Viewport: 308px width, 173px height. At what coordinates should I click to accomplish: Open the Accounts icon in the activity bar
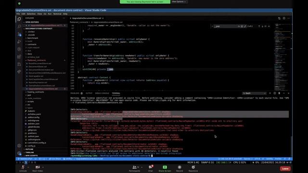19,146
